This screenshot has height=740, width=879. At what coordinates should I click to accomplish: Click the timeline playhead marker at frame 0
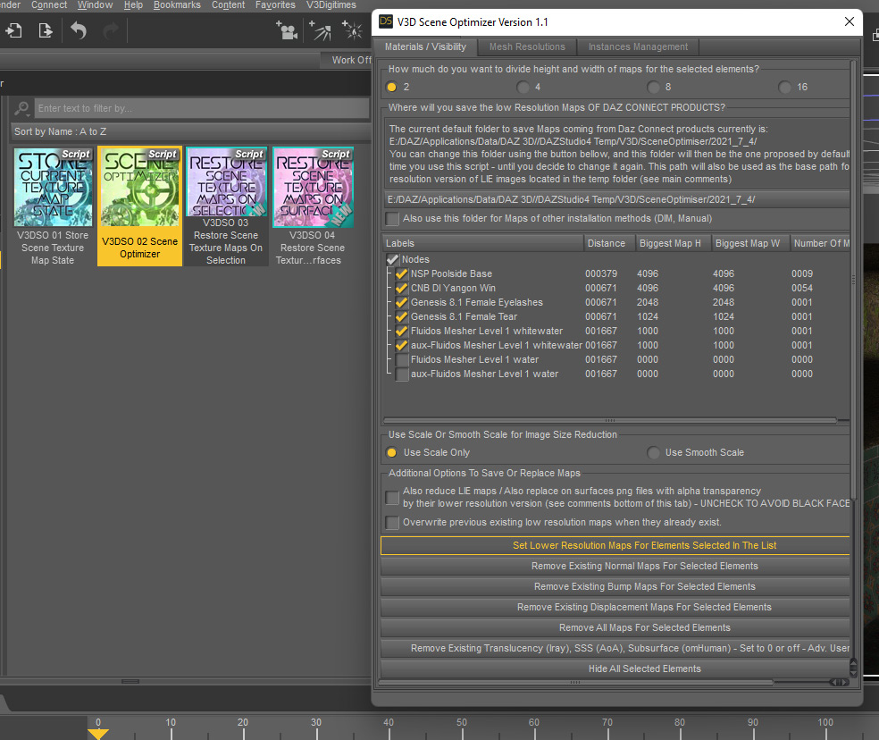tap(98, 734)
